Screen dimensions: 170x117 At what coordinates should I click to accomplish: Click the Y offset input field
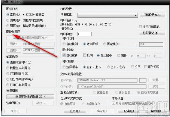[158, 56]
